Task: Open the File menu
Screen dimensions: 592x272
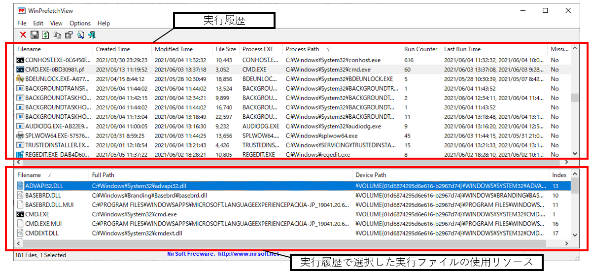Action: tap(22, 23)
